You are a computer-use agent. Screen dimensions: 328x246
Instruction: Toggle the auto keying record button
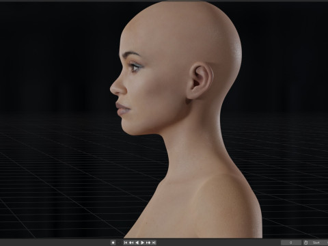click(113, 243)
